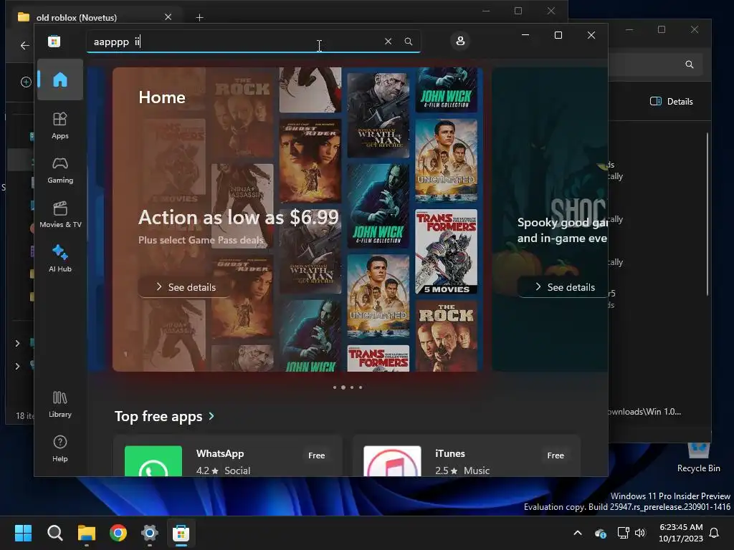Open the notification bell
The height and width of the screenshot is (550, 734).
click(x=715, y=533)
